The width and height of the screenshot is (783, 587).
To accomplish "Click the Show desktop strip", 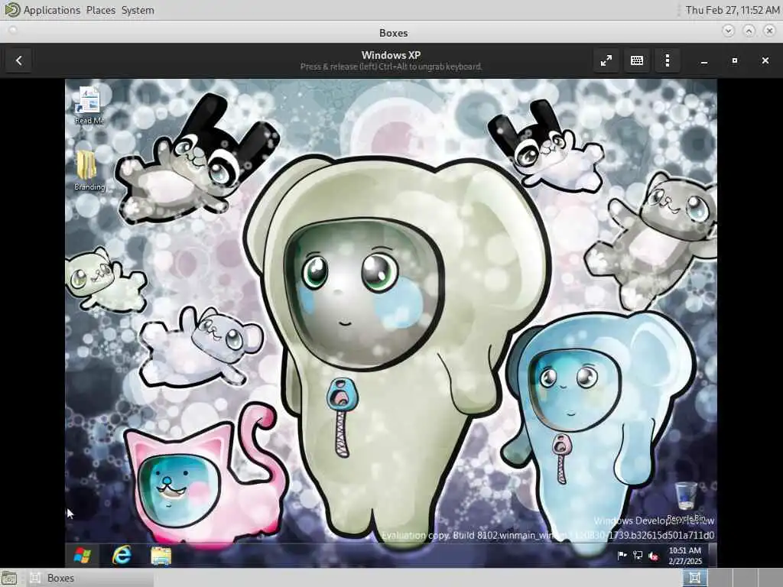I will click(713, 555).
